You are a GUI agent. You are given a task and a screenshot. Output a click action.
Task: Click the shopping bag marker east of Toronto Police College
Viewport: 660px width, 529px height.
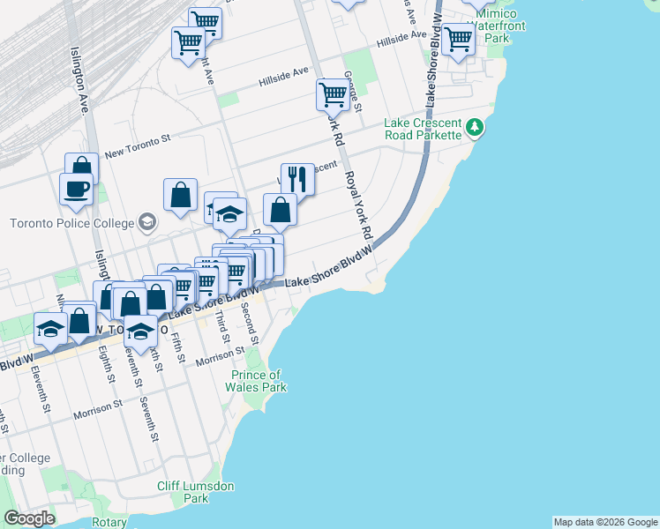(180, 198)
